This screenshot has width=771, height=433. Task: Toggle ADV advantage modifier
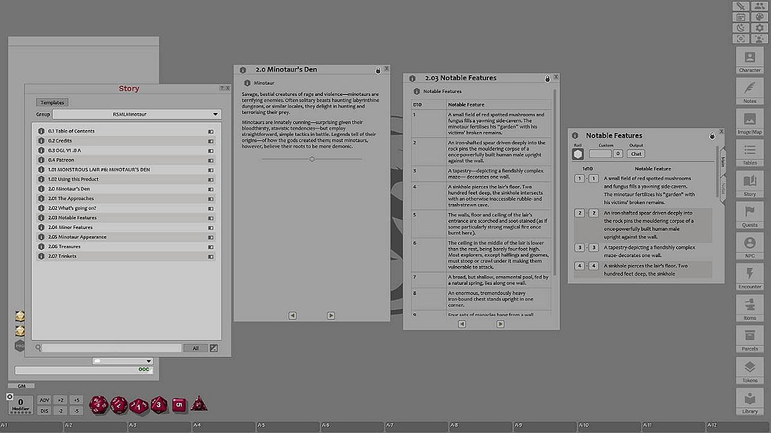pyautogui.click(x=45, y=400)
